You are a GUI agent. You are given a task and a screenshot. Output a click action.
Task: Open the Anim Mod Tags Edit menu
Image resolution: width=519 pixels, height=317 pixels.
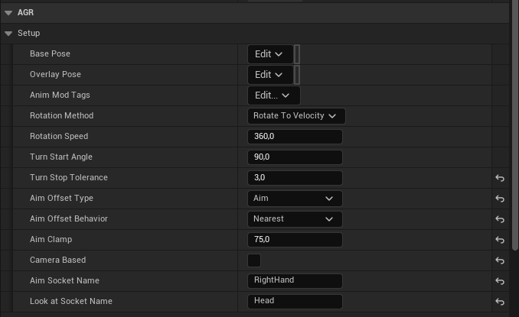[273, 95]
